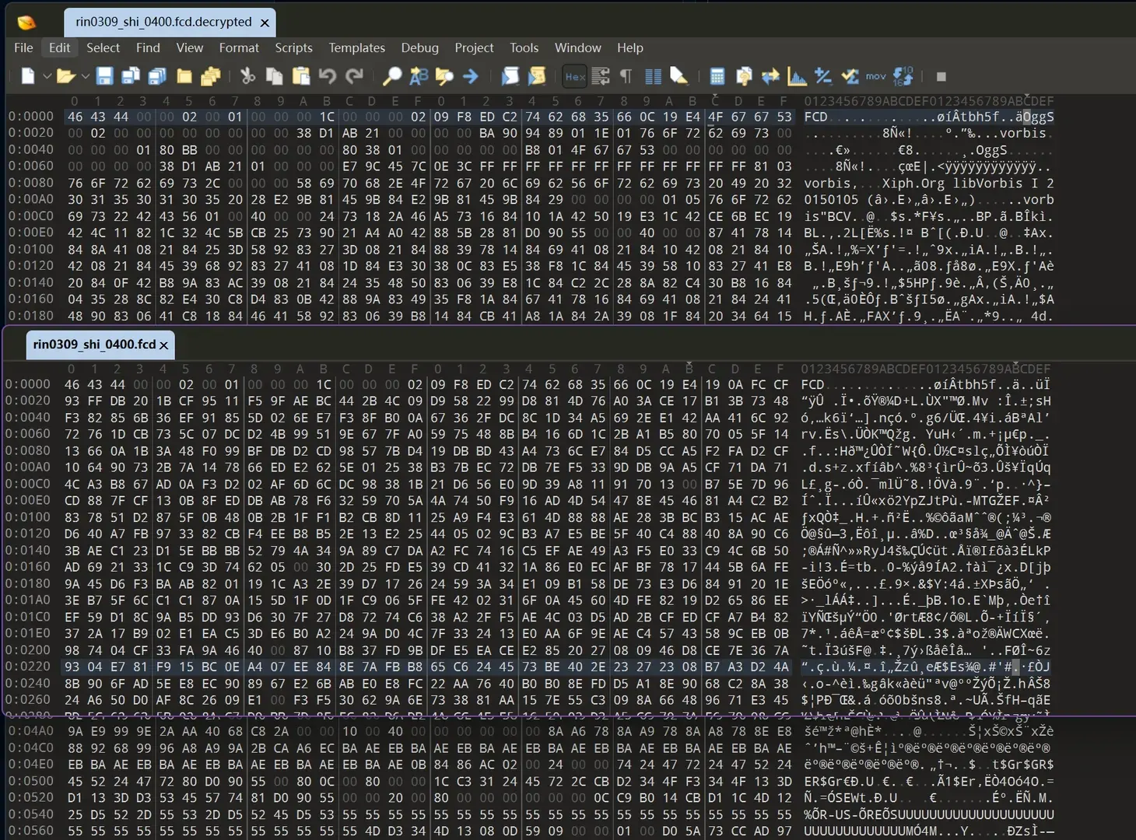The width and height of the screenshot is (1136, 840).
Task: Open the File menu
Action: [23, 47]
